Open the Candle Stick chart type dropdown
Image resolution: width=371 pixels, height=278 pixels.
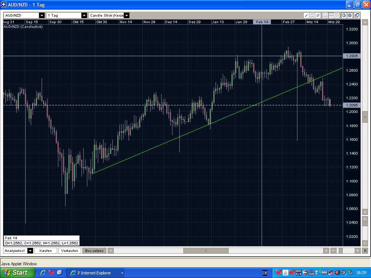click(126, 16)
